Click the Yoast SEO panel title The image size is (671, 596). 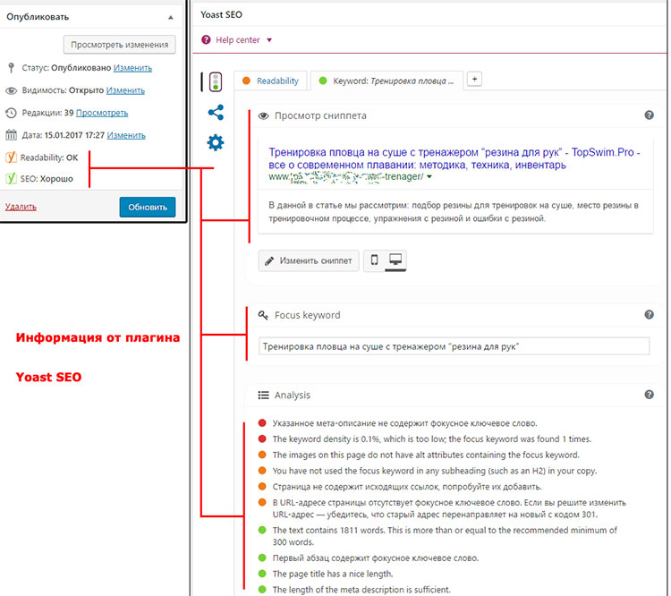221,14
